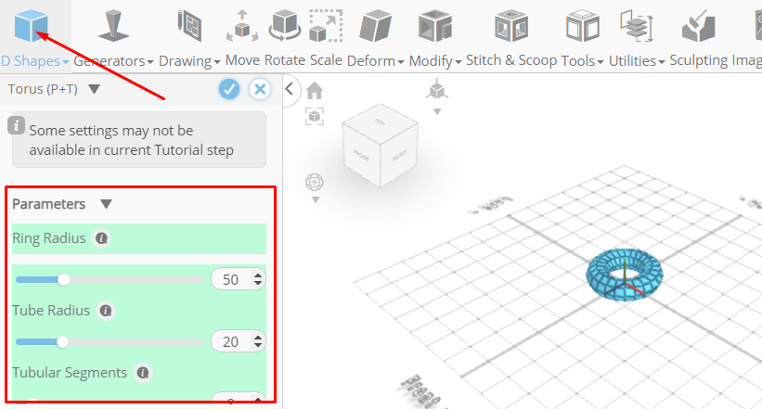The image size is (762, 409).
Task: Open the 3D Shapes dropdown menu
Action: click(x=66, y=62)
